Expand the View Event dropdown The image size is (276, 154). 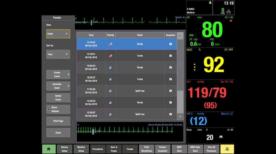58,34
